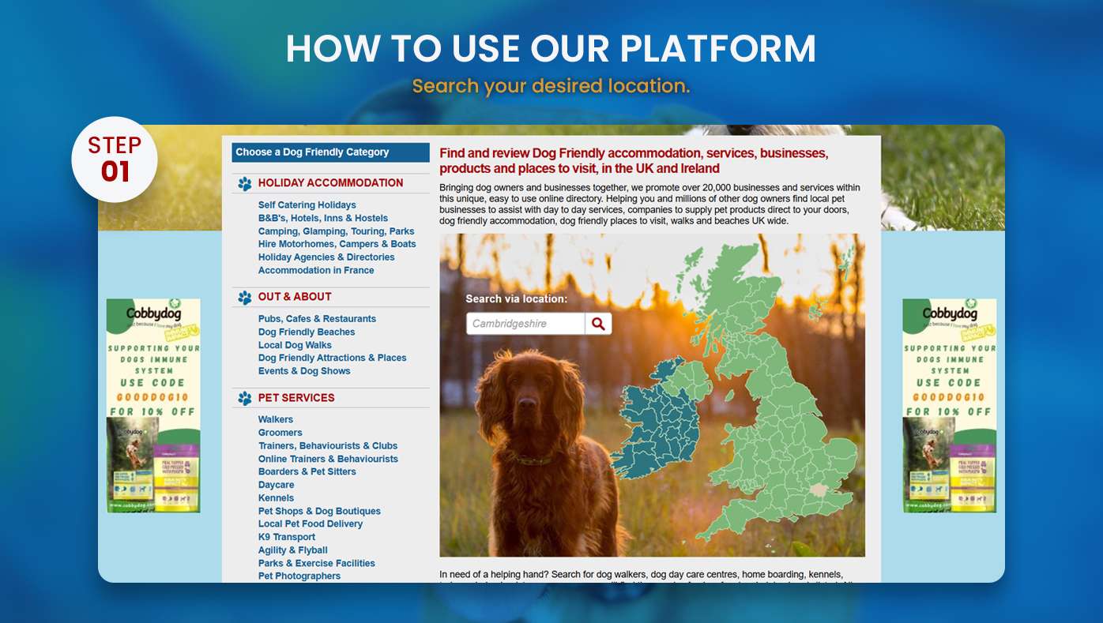Open Events & Dog Shows link
Screen dimensions: 1103x623
point(304,371)
